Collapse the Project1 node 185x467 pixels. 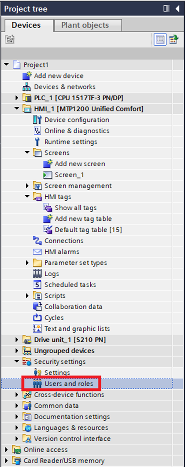click(x=7, y=65)
